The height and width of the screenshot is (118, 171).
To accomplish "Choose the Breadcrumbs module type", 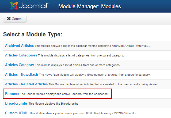I will 16,103.
